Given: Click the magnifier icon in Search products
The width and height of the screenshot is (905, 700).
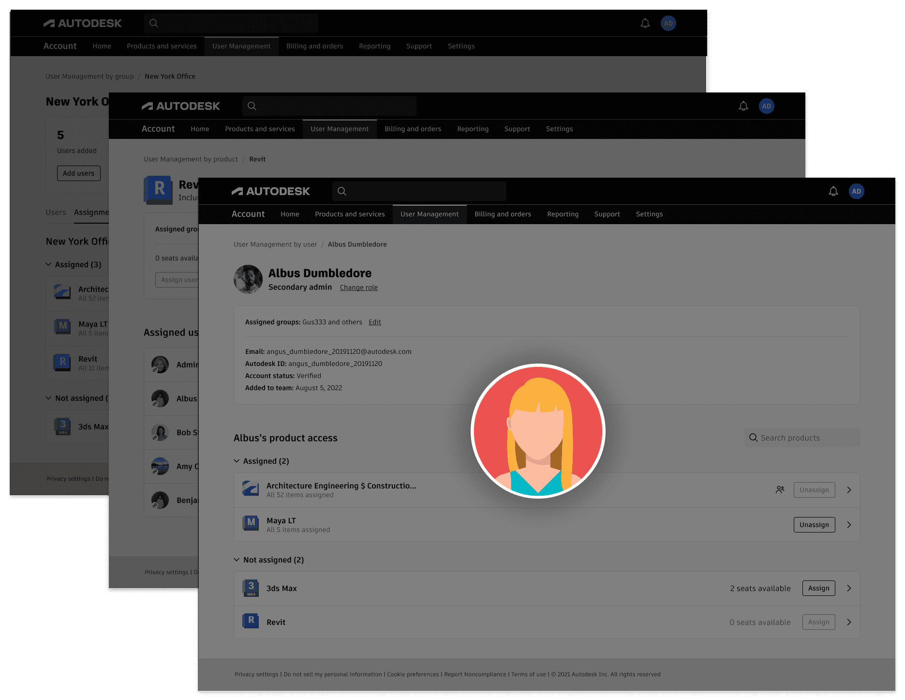Looking at the screenshot, I should [753, 438].
